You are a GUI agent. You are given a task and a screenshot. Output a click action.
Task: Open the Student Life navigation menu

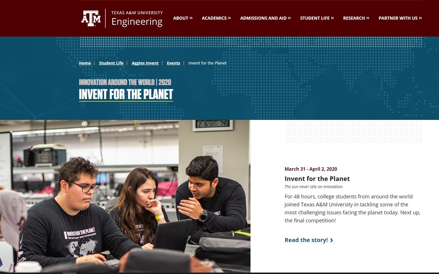317,18
